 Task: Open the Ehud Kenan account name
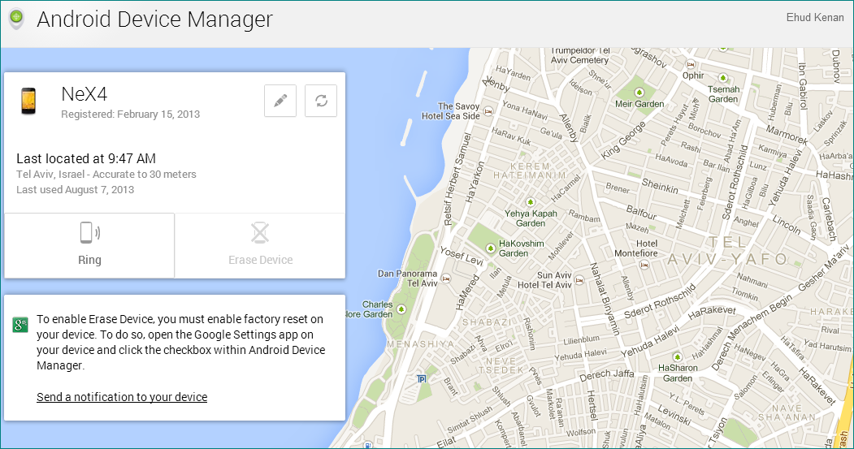814,18
